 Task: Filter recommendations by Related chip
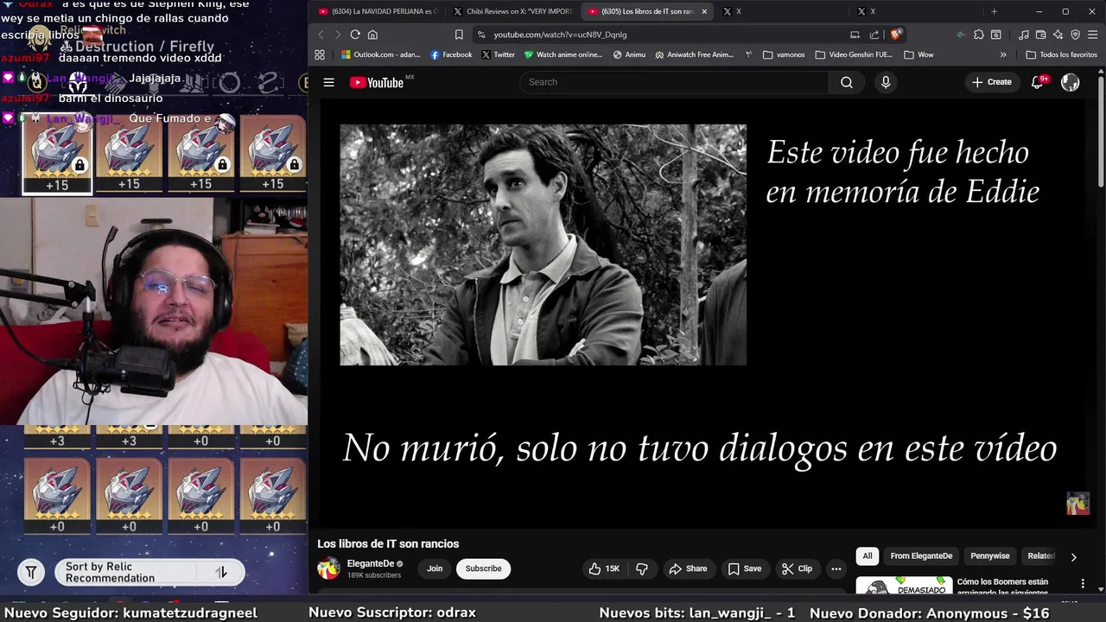[x=1041, y=556]
